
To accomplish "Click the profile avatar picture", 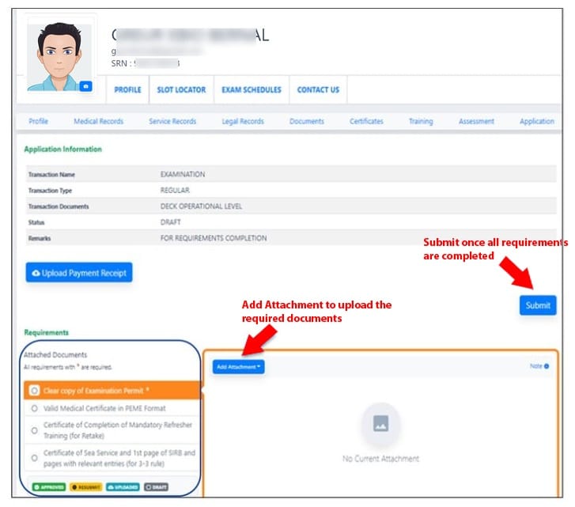I will tap(59, 57).
